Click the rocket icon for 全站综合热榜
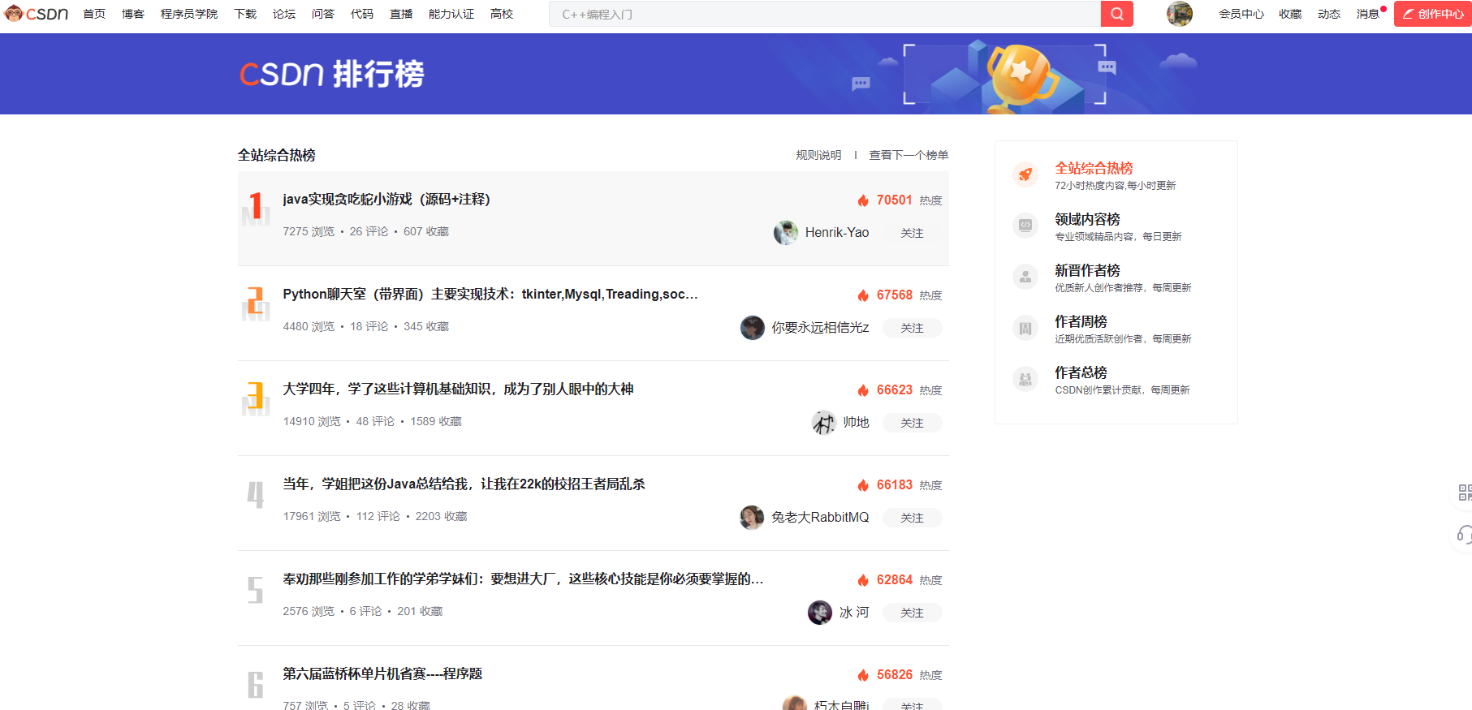 [1025, 174]
